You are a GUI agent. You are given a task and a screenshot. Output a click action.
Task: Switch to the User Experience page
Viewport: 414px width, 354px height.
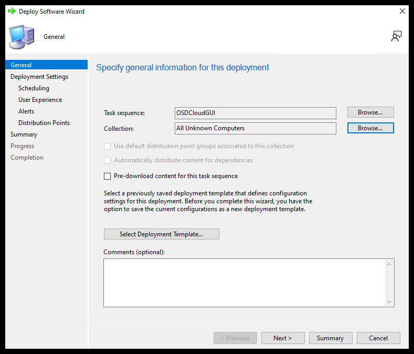point(40,100)
